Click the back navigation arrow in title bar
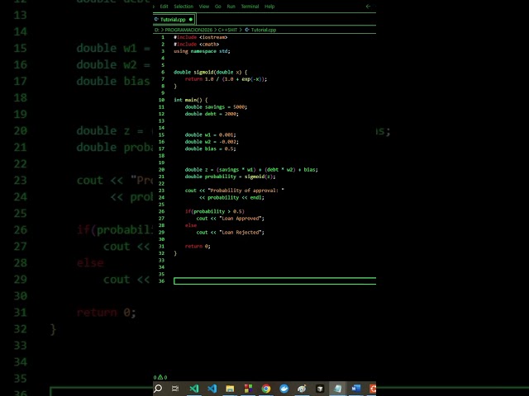This screenshot has width=529, height=396. [368, 6]
